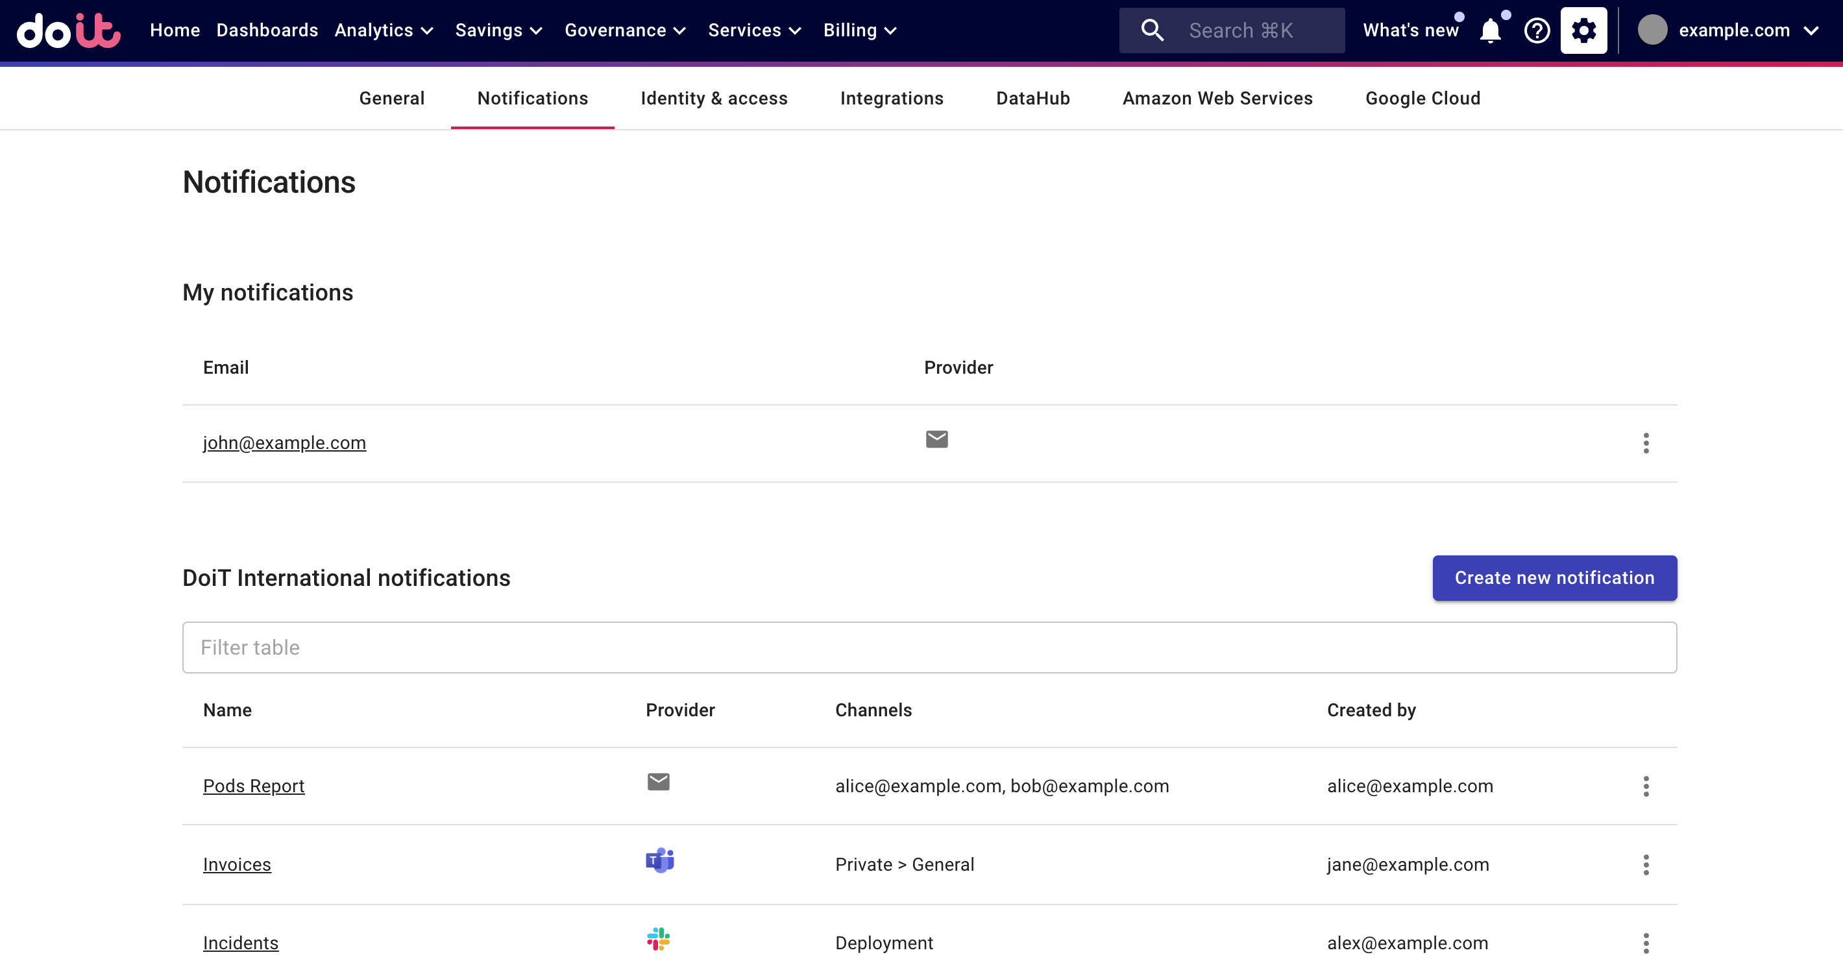The height and width of the screenshot is (970, 1843).
Task: Click the help question mark icon
Action: click(x=1537, y=30)
